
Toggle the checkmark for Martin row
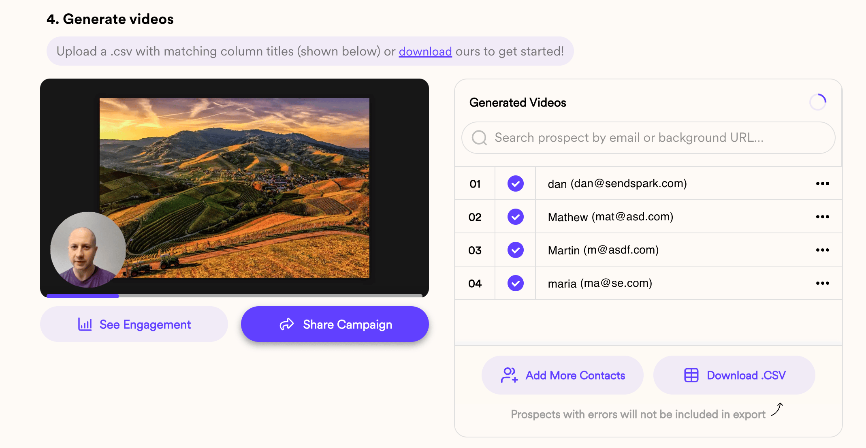pos(516,250)
